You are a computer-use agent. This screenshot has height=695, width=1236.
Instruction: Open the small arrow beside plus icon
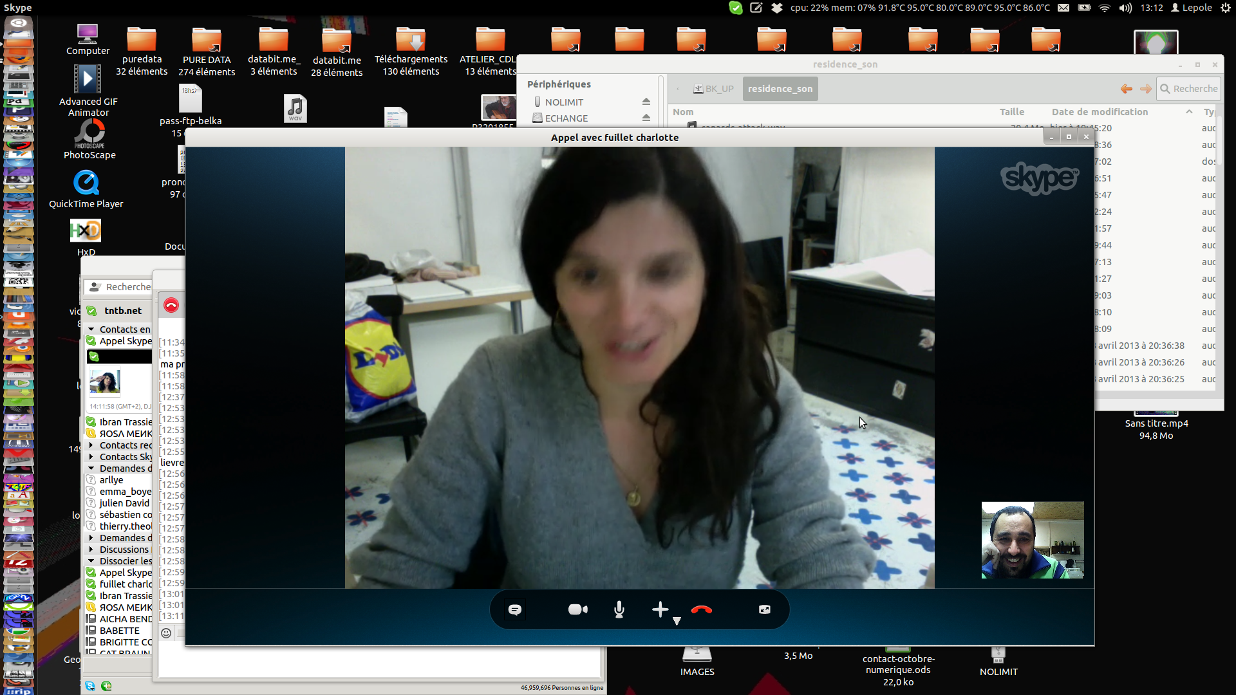click(x=677, y=621)
